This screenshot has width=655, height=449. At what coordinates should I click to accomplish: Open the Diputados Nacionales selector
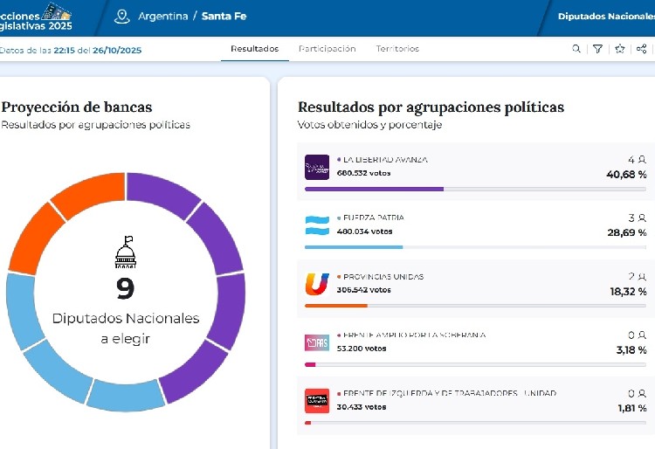(x=605, y=17)
